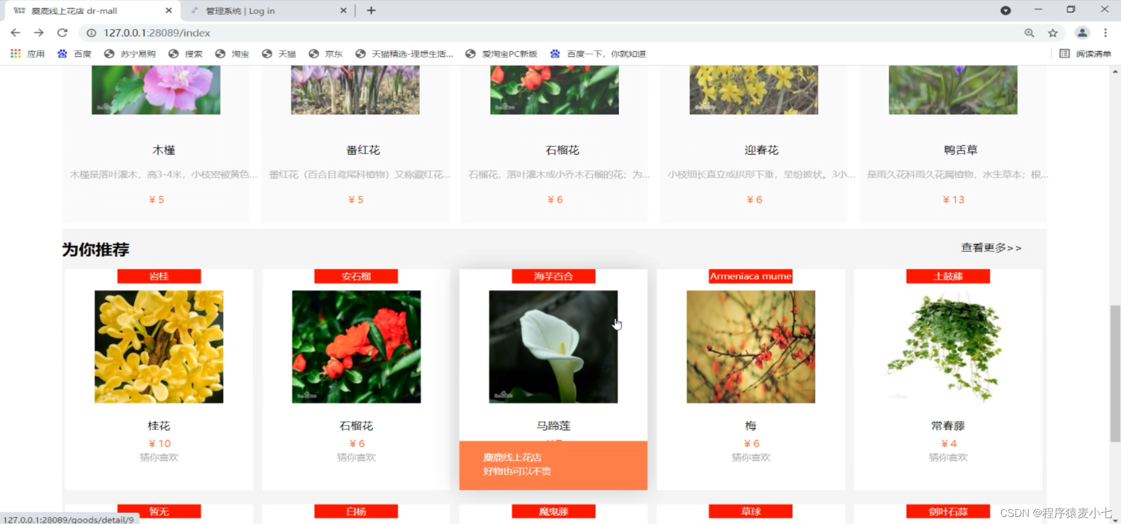Open the 百度 bookmark
Image resolution: width=1121 pixels, height=524 pixels.
(x=74, y=54)
